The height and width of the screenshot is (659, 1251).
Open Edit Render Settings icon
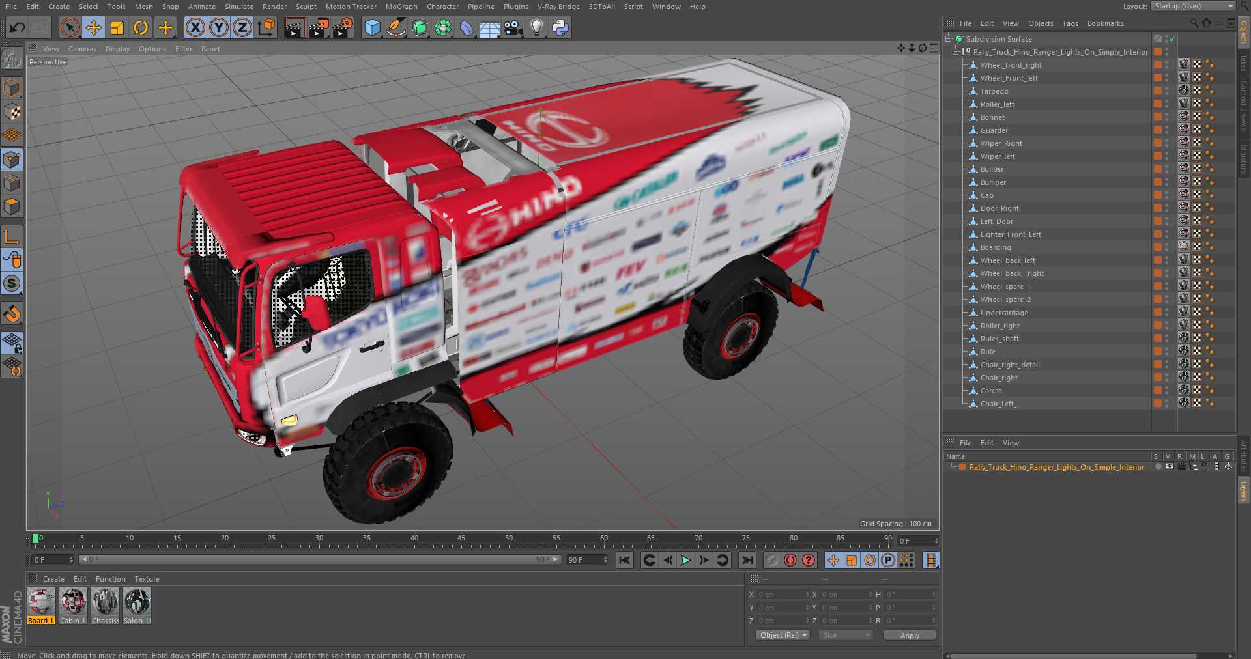pyautogui.click(x=343, y=27)
